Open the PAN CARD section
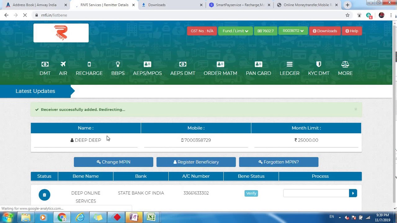 [258, 68]
